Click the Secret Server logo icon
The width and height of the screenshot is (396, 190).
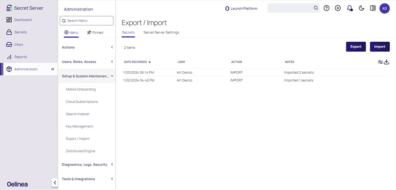(x=9, y=8)
